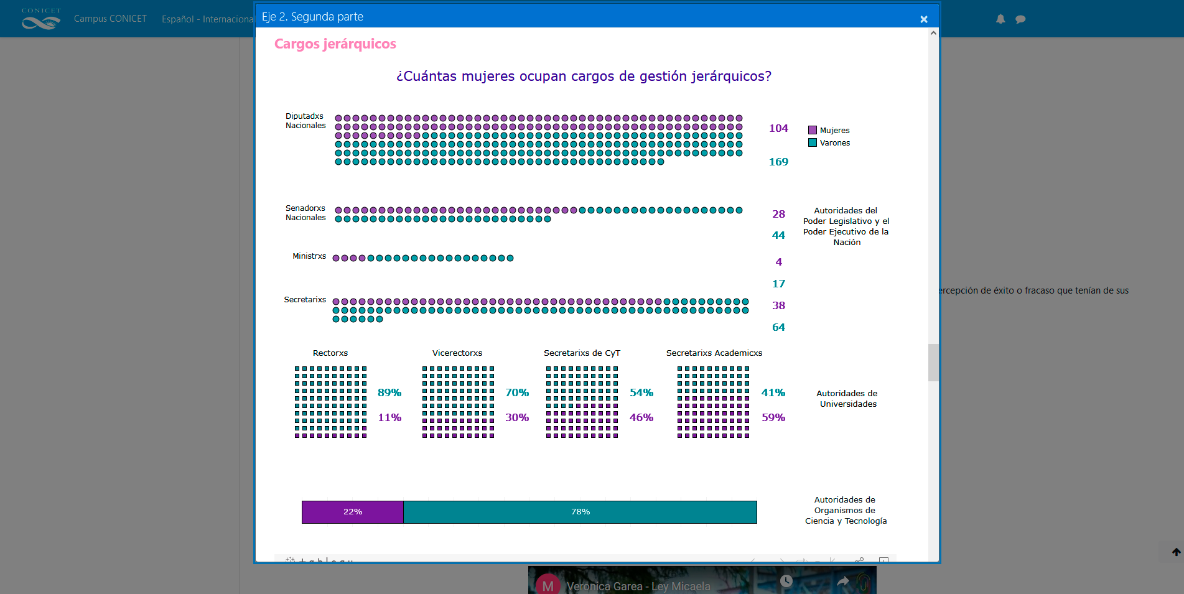Click the dialog scrollbar's up arrow
The height and width of the screenshot is (594, 1184).
click(933, 33)
